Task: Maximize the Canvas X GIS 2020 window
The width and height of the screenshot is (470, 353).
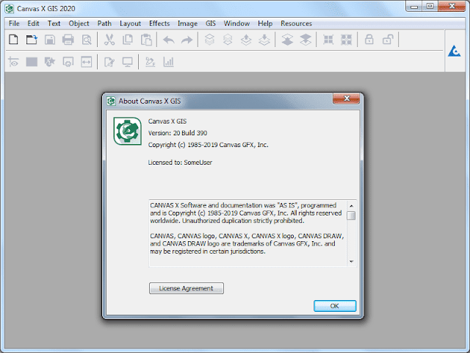Action: [x=430, y=6]
